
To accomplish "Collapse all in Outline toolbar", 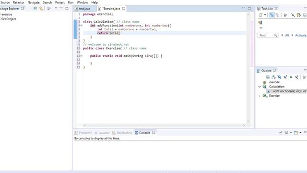I will tap(268, 77).
